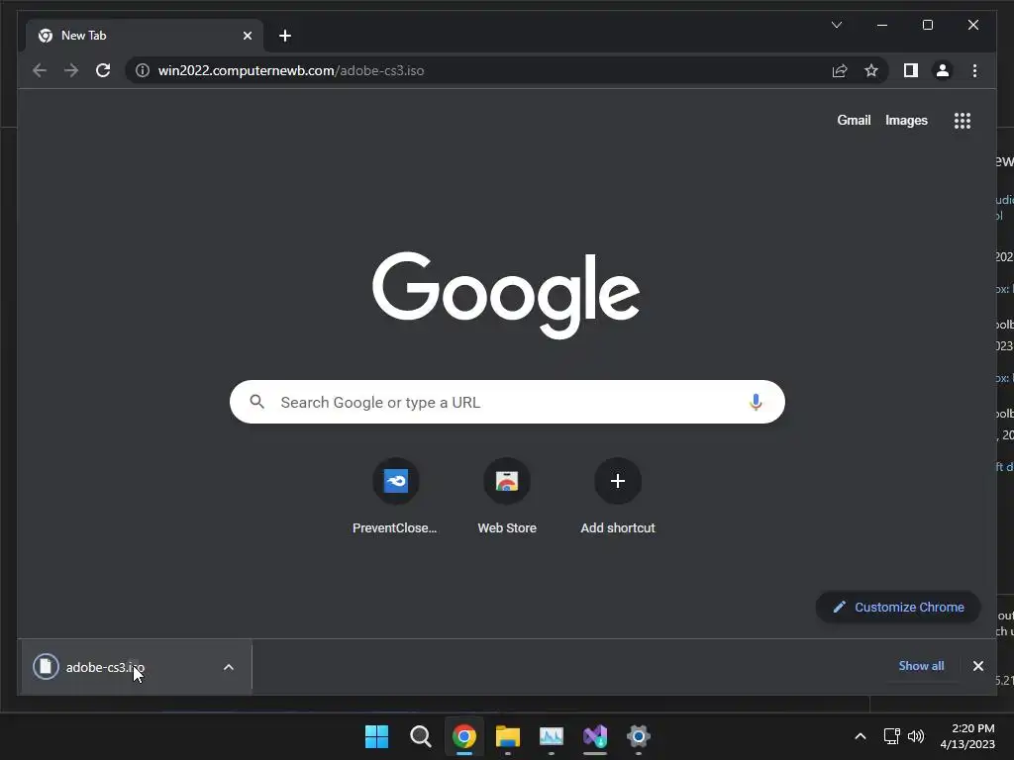Viewport: 1014px width, 760px height.
Task: Open File Explorer from taskbar
Action: pos(508,736)
